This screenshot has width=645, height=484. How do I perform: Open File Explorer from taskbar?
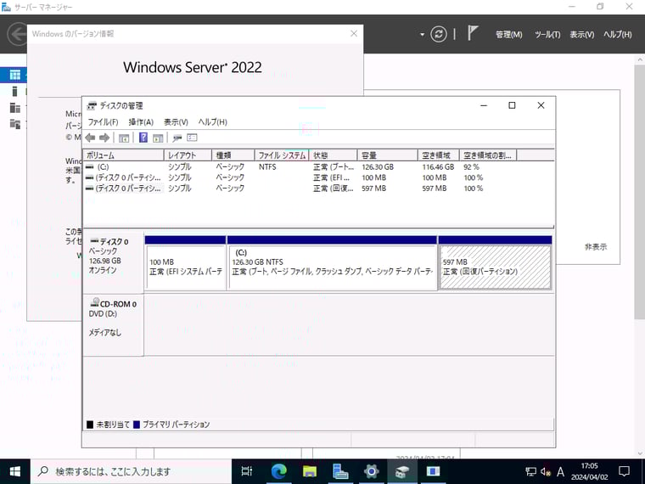pyautogui.click(x=309, y=471)
